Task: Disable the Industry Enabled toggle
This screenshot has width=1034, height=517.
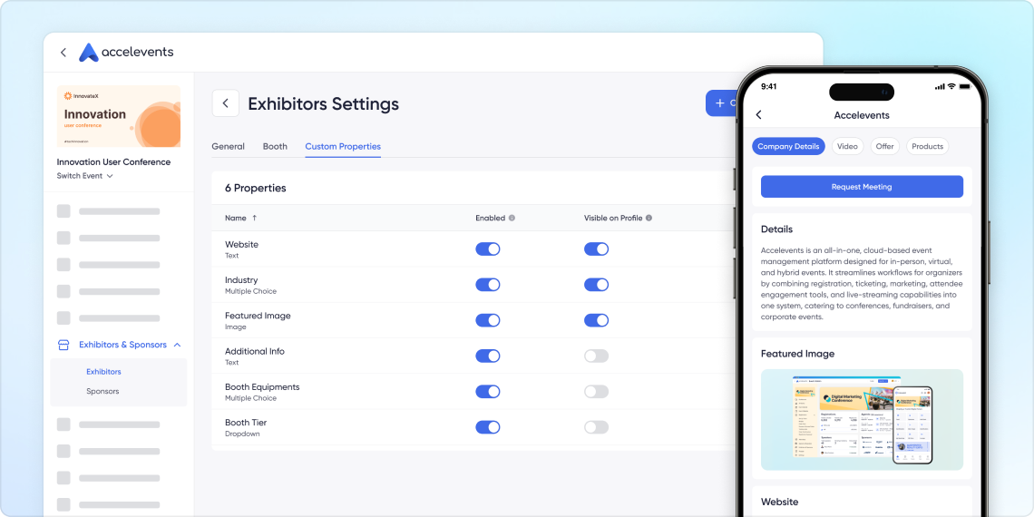Action: click(488, 284)
